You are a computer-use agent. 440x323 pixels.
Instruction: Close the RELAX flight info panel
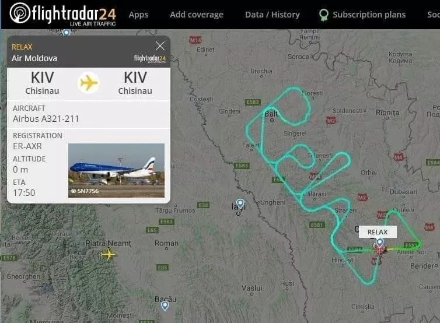click(160, 45)
